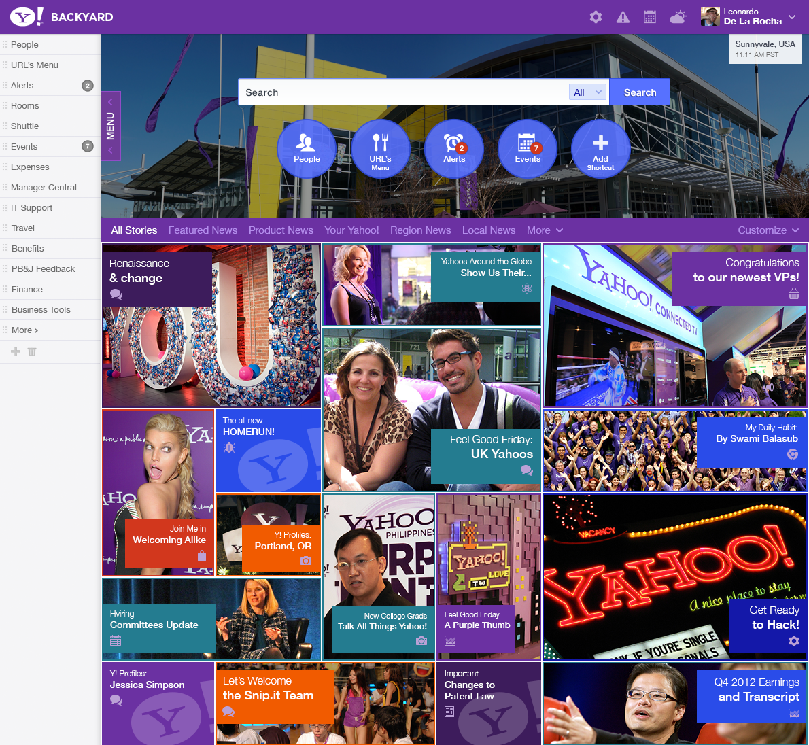Viewport: 809px width, 745px height.
Task: Expand the Customize dropdown
Action: (x=768, y=230)
